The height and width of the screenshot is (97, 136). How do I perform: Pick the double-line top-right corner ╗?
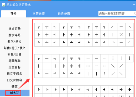pyautogui.click(x=80, y=58)
